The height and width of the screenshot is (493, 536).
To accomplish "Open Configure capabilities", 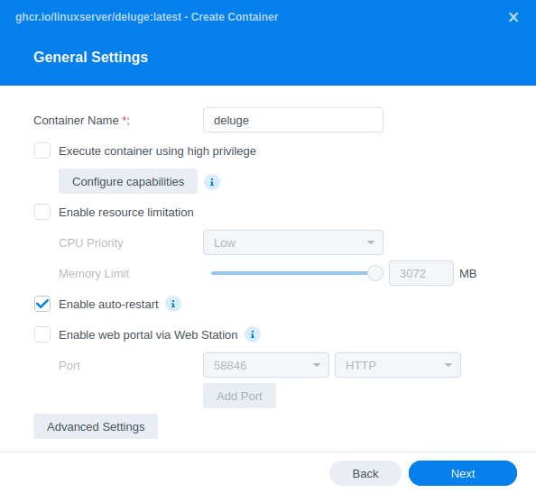I will click(128, 181).
